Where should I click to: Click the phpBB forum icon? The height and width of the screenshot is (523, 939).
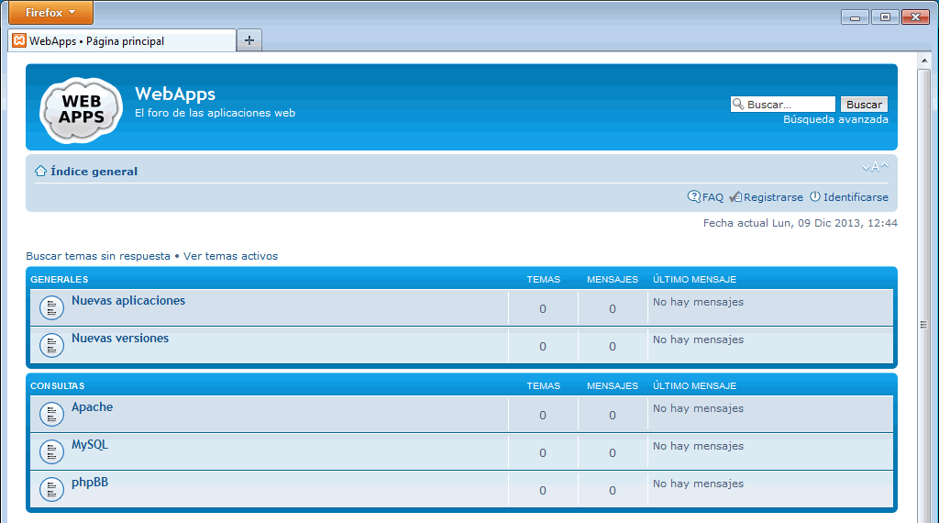pos(51,490)
